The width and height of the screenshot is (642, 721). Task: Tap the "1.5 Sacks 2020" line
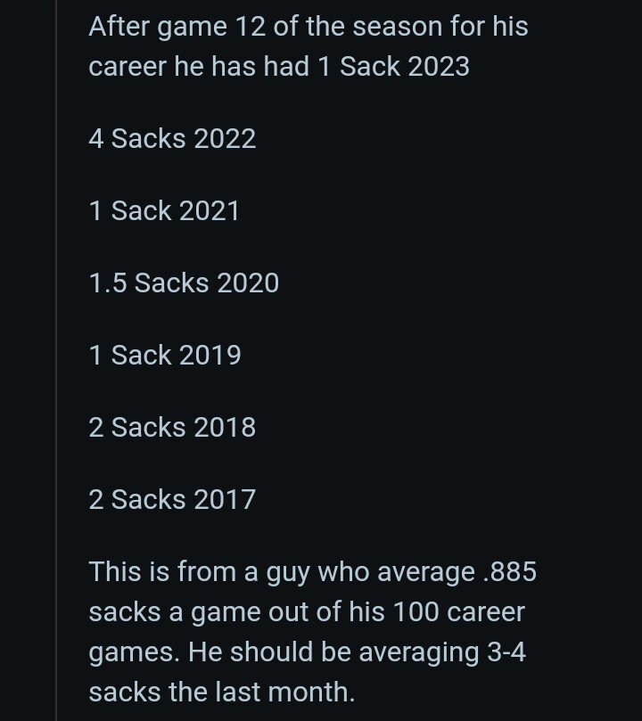[x=184, y=283]
